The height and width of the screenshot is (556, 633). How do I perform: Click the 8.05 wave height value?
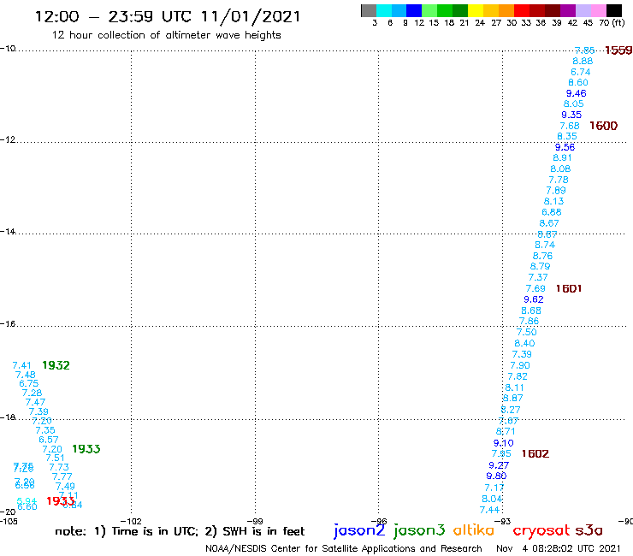coord(574,104)
